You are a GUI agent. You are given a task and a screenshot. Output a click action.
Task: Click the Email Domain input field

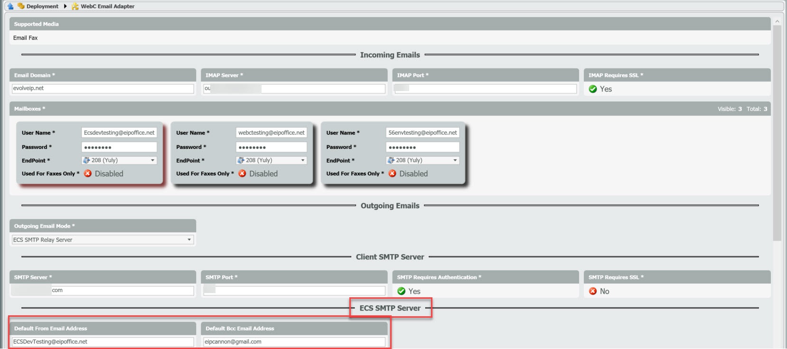pyautogui.click(x=103, y=89)
